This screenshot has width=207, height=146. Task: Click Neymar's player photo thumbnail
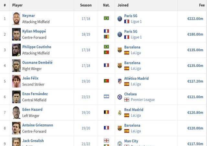[16, 19]
